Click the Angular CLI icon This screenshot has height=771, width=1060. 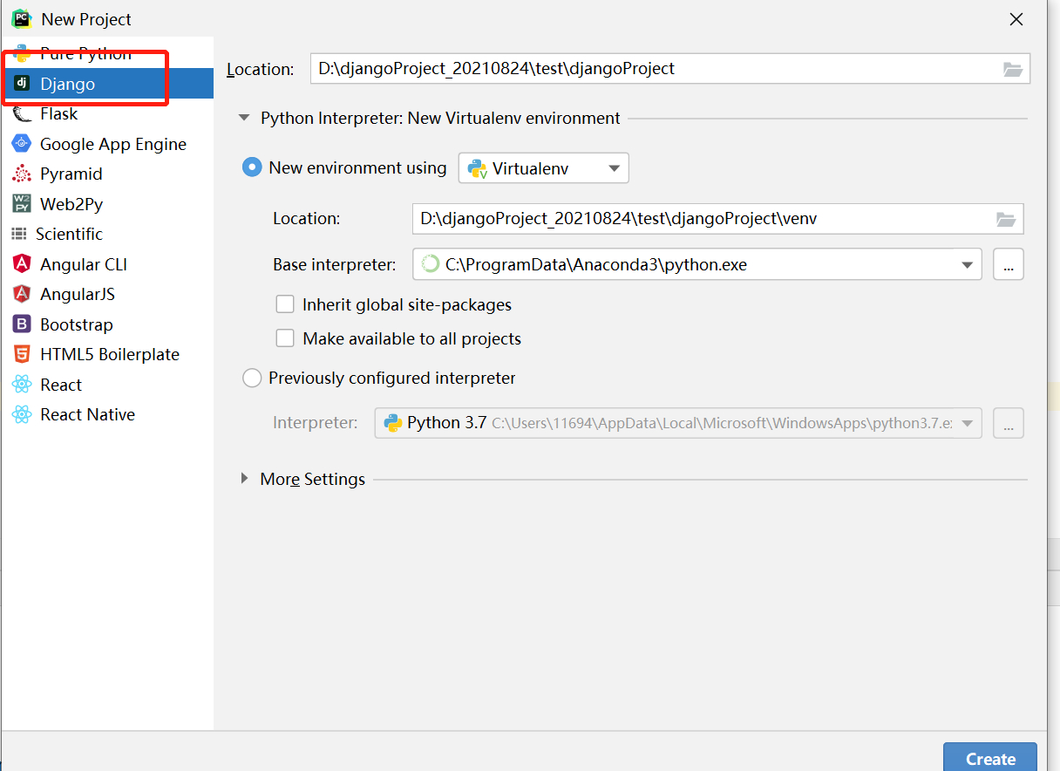coord(22,264)
